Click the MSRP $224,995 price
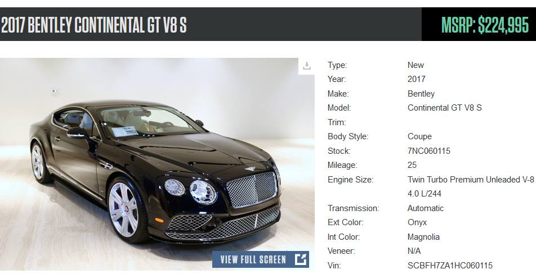This screenshot has height=274, width=536. click(485, 25)
